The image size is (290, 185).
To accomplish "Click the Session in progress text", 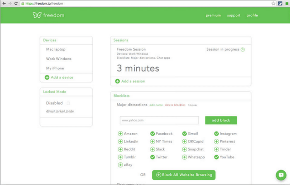I will tap(223, 49).
